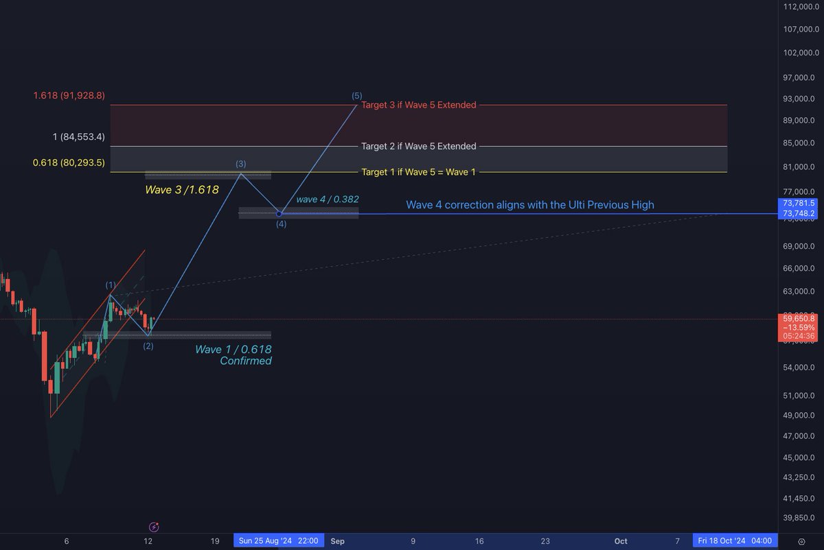Image resolution: width=824 pixels, height=550 pixels.
Task: Click the 'Wave 1 / 0.618 Confirmed' annotation
Action: point(234,355)
